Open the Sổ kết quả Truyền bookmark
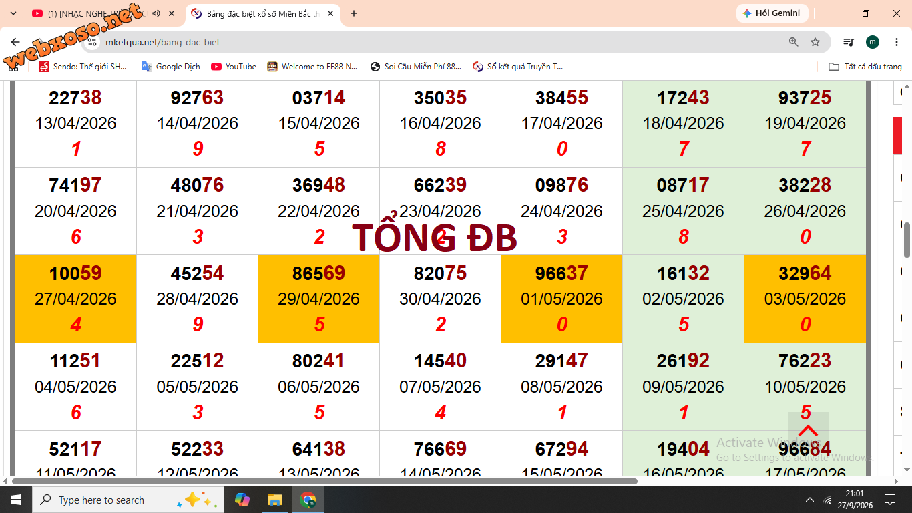 (518, 67)
